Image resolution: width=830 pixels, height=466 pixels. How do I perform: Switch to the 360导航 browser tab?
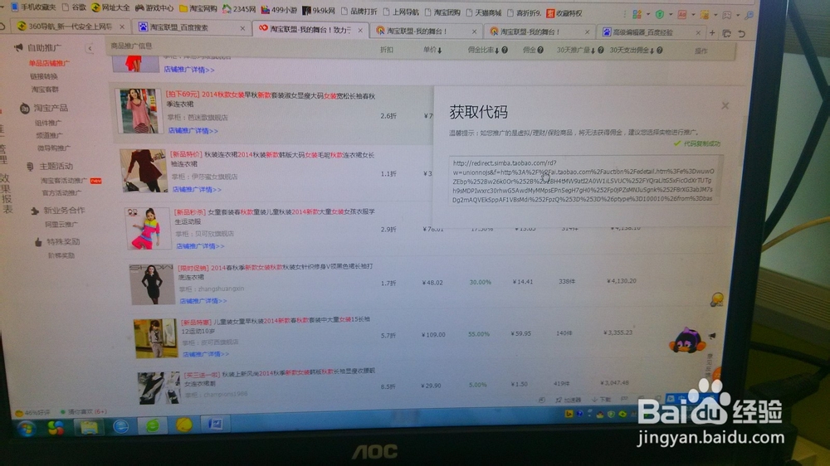click(x=69, y=26)
